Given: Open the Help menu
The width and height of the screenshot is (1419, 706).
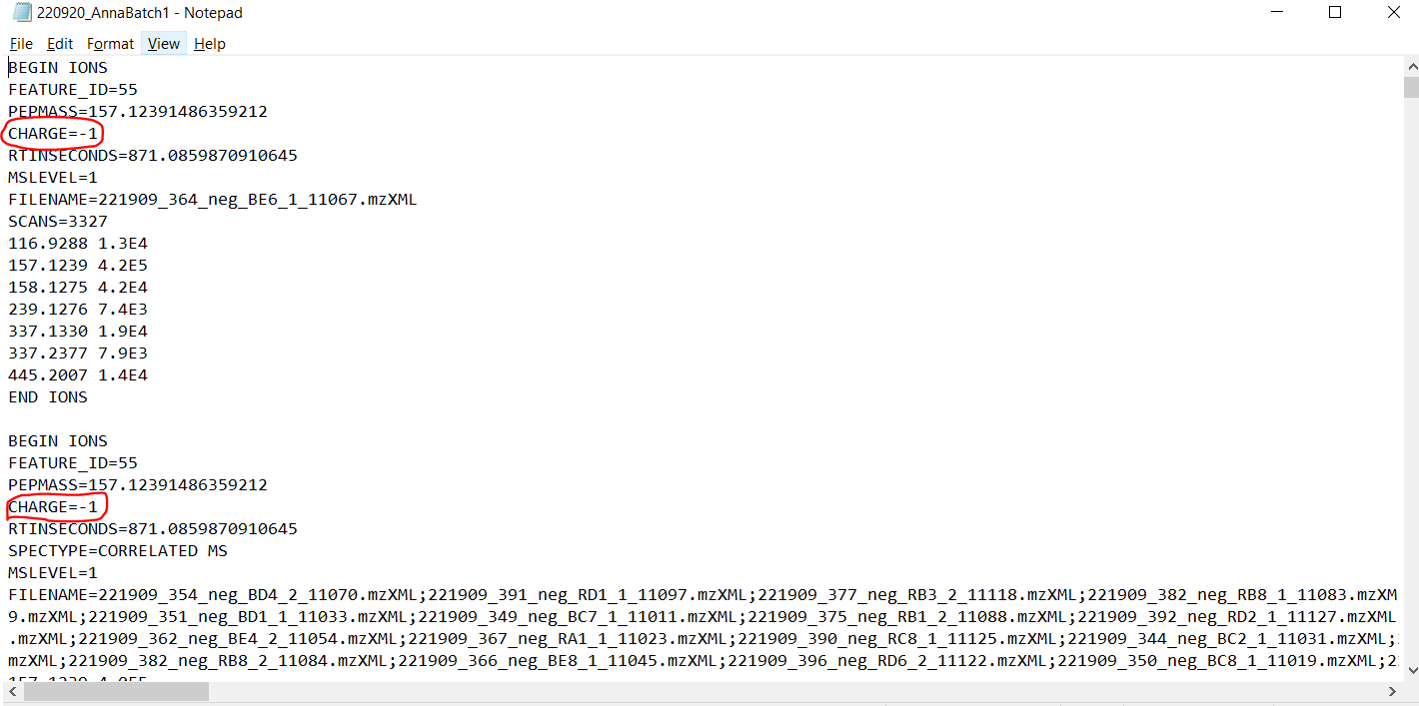Looking at the screenshot, I should coord(209,43).
